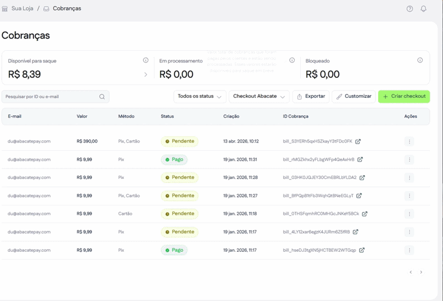Click the green Criar checkout button
Image resolution: width=443 pixels, height=301 pixels.
pos(404,97)
